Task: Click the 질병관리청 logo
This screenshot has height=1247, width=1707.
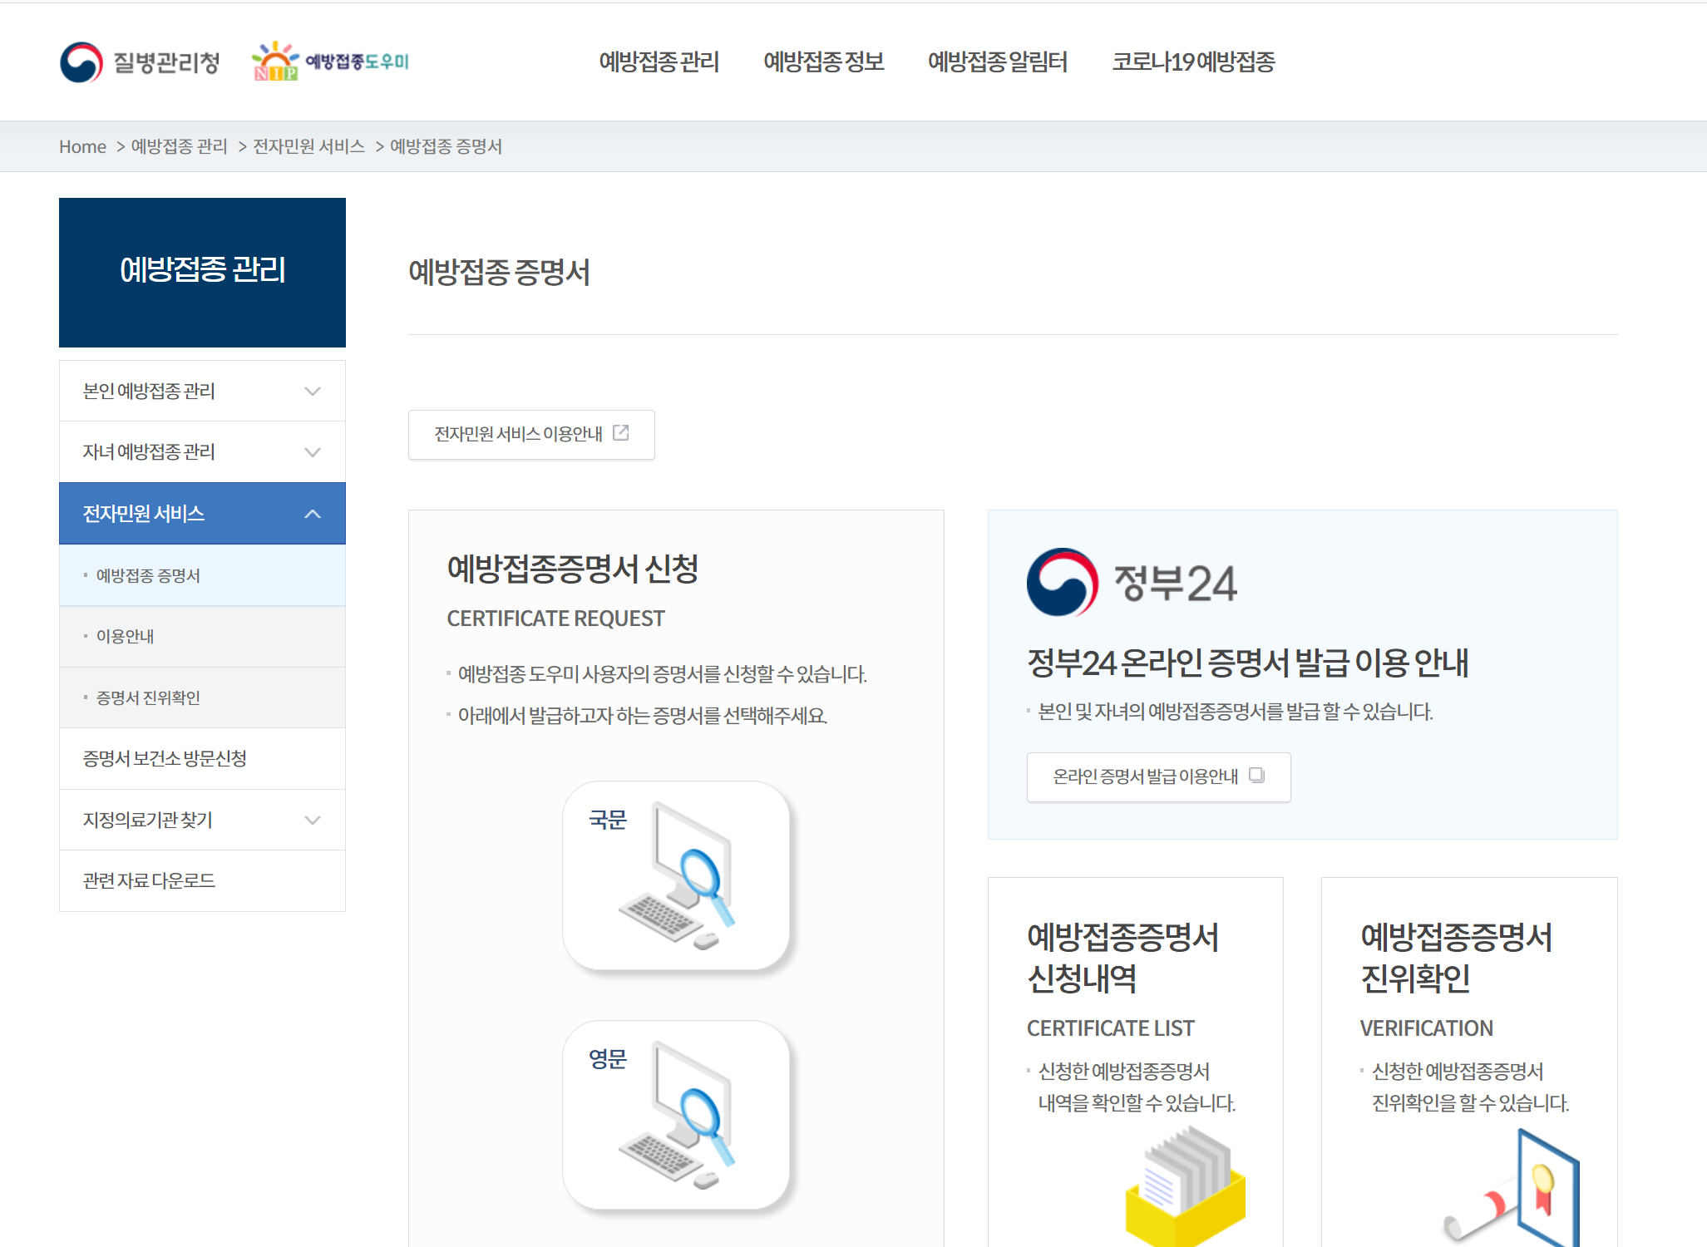Action: tap(140, 62)
